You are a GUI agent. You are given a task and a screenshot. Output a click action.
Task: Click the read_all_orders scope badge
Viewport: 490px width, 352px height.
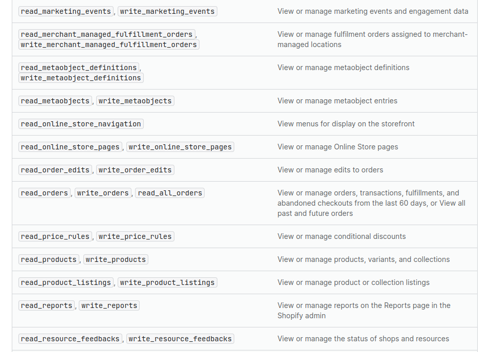(x=169, y=193)
